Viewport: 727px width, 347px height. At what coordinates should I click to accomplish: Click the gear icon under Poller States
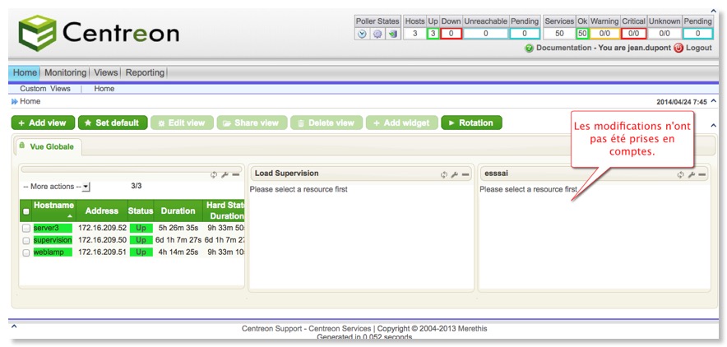coord(377,34)
